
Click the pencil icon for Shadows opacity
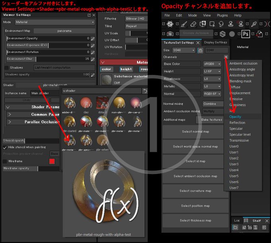(x=93, y=75)
